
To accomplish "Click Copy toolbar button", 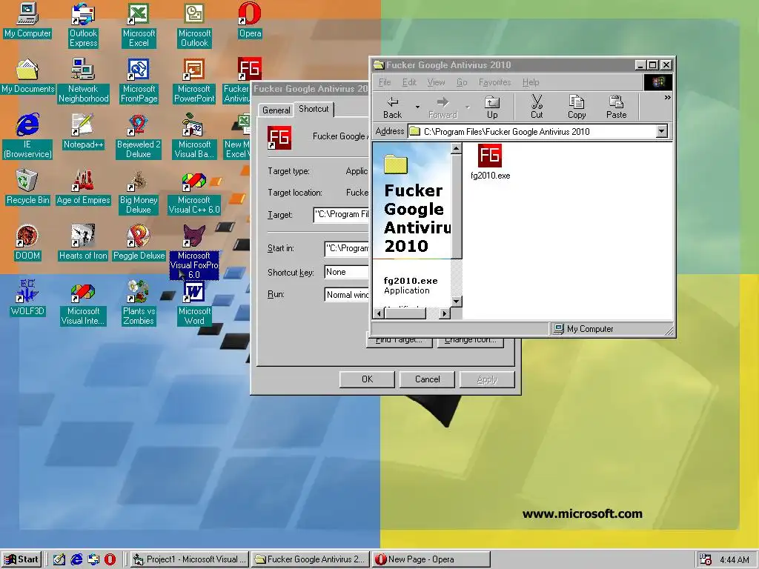I will click(x=577, y=107).
